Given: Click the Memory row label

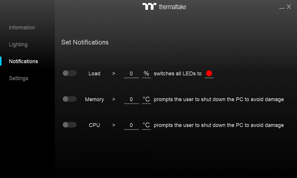Looking at the screenshot, I should click(94, 99).
